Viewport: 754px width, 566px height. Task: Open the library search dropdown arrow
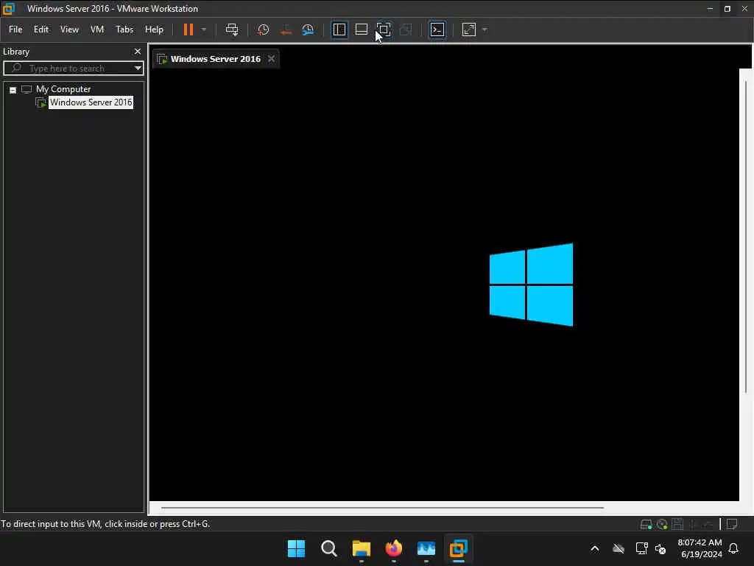click(x=138, y=68)
